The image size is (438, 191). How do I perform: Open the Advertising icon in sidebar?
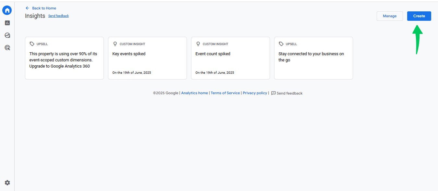coord(7,48)
